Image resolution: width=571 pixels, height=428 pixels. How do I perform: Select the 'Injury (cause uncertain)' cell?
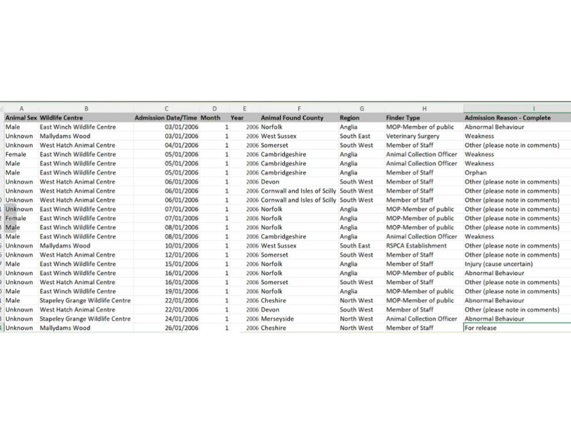pos(517,264)
